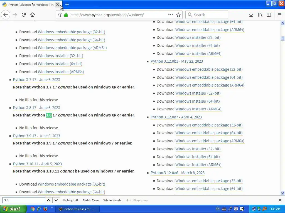Open the Windows Start menu
Screen dimensions: 285x213
(13, 209)
